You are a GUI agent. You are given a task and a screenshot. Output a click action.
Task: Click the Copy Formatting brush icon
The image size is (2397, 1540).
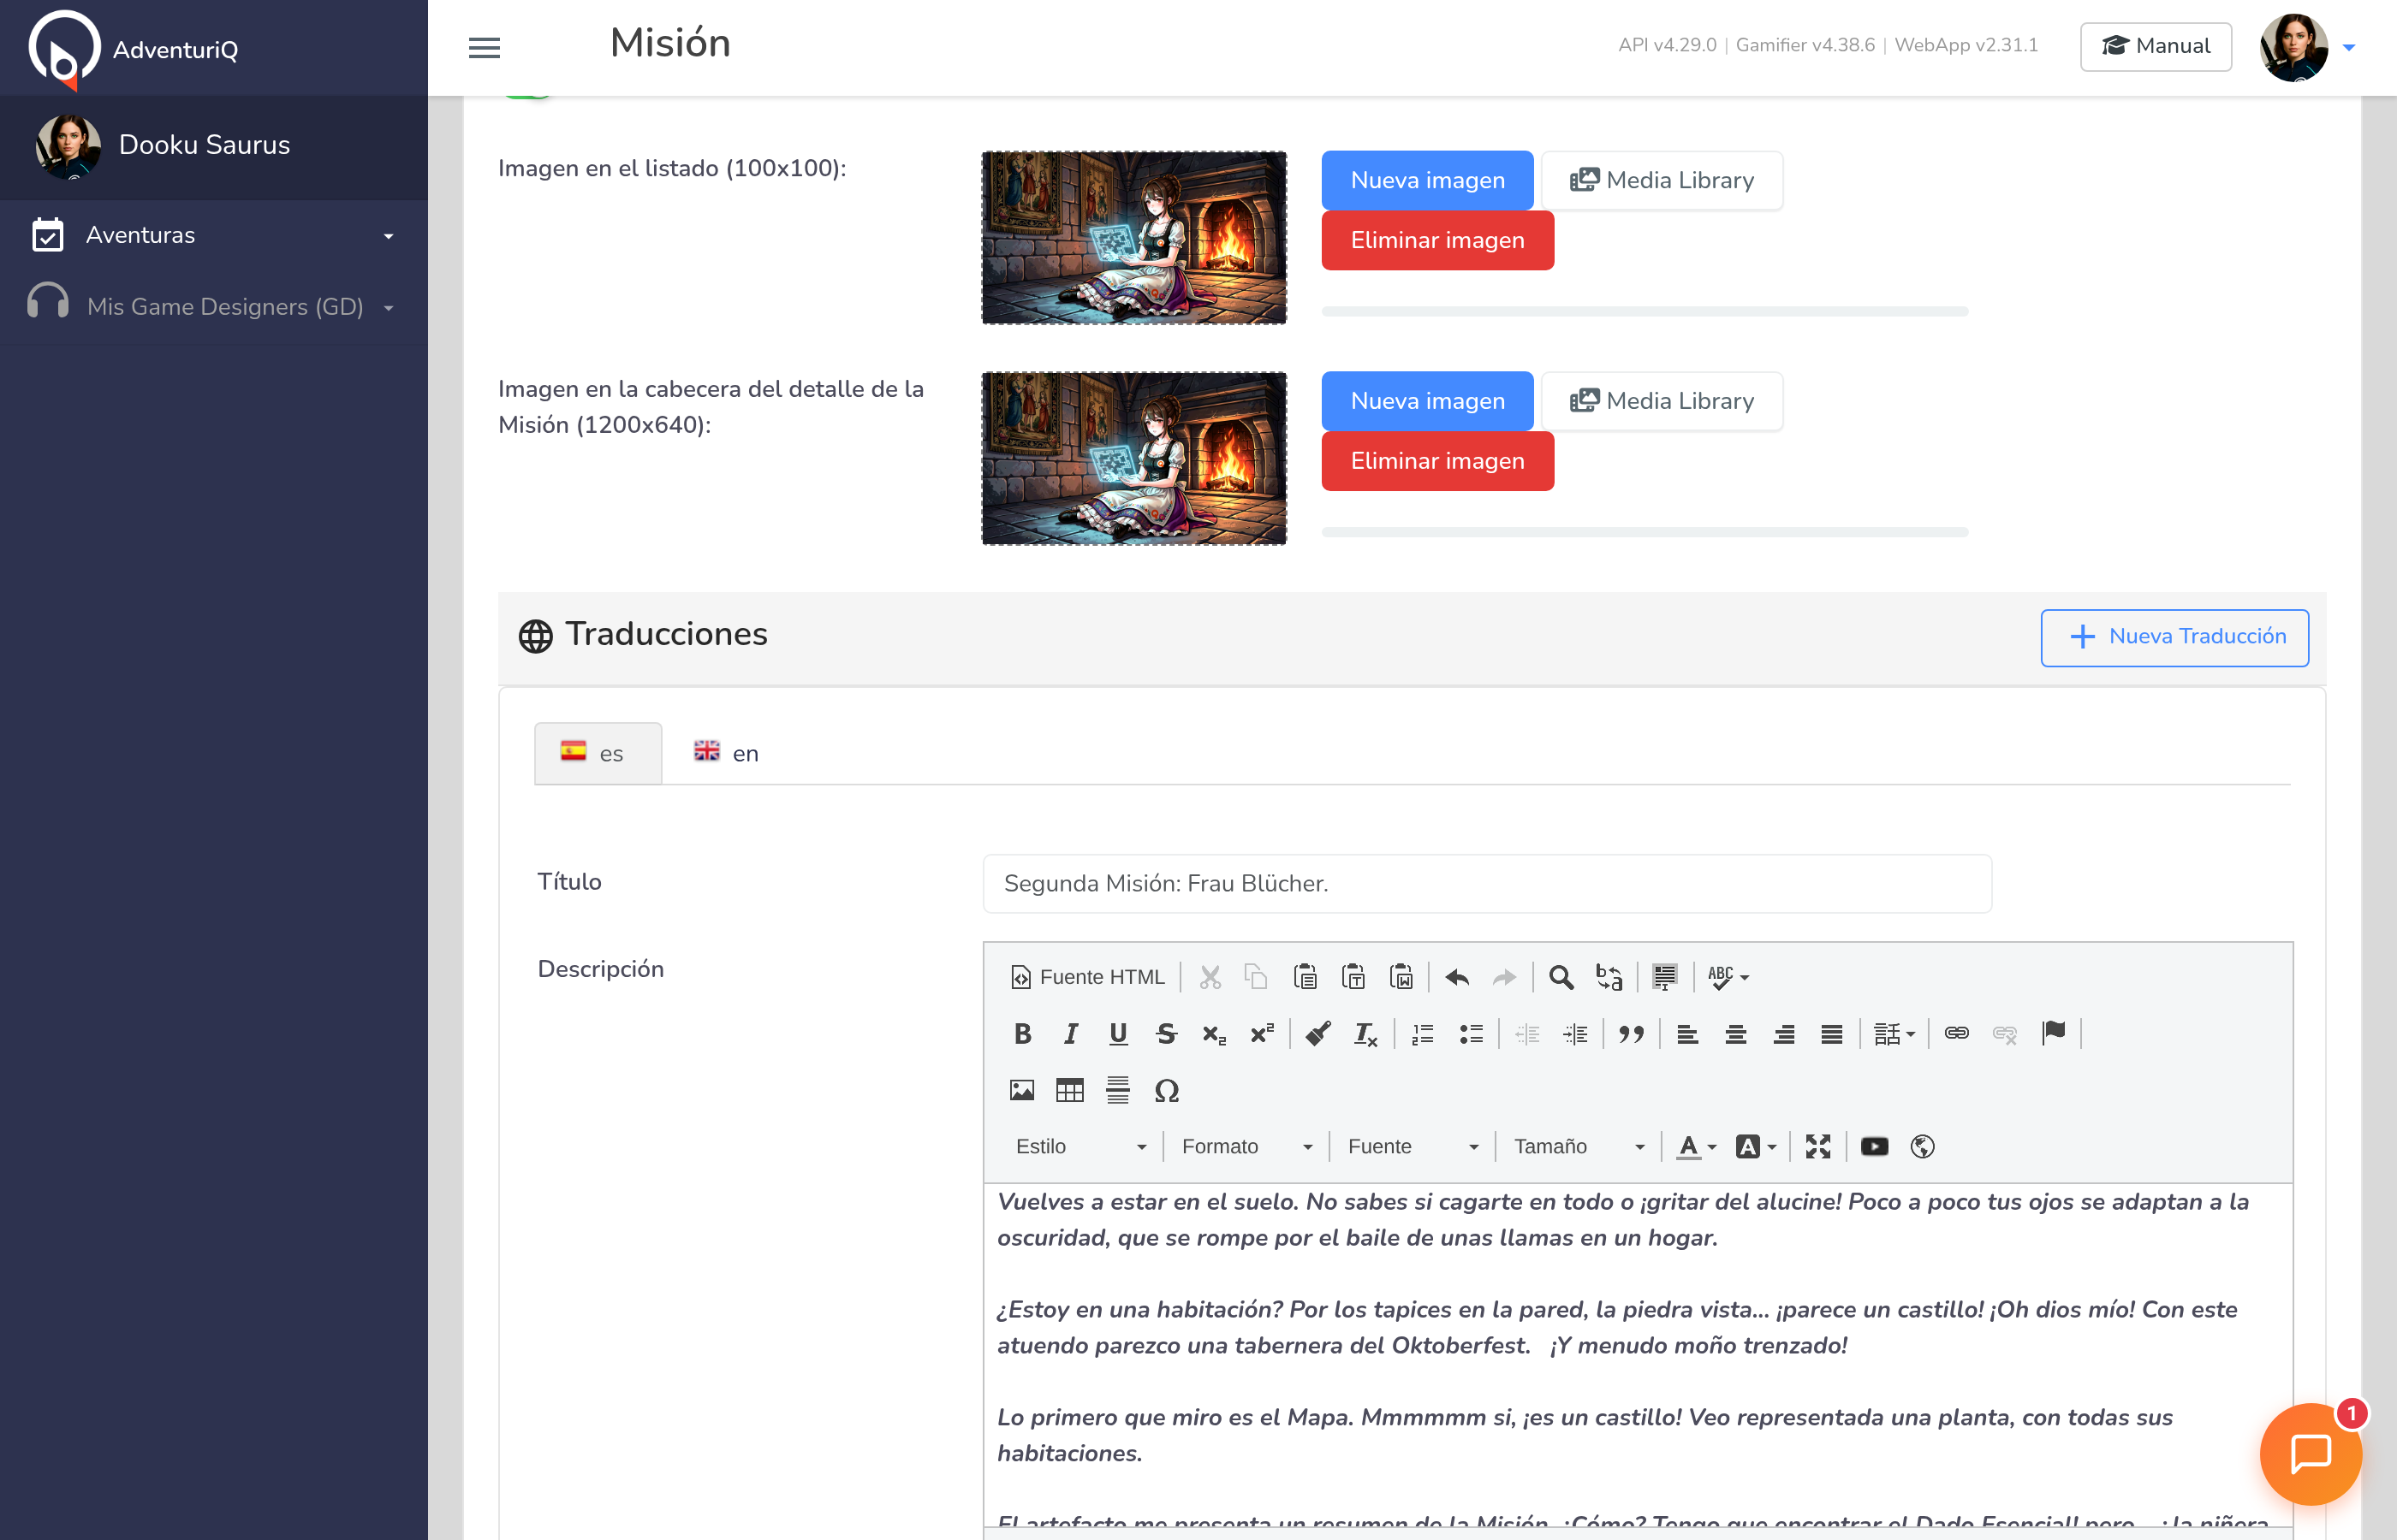tap(1318, 1034)
